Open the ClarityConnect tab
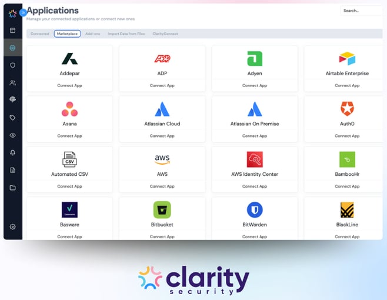 pyautogui.click(x=165, y=34)
